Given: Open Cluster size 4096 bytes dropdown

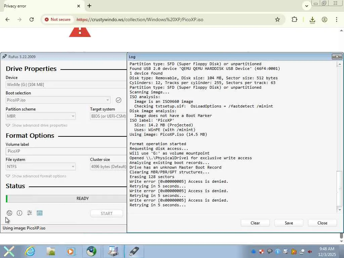Looking at the screenshot, I should pos(109,167).
